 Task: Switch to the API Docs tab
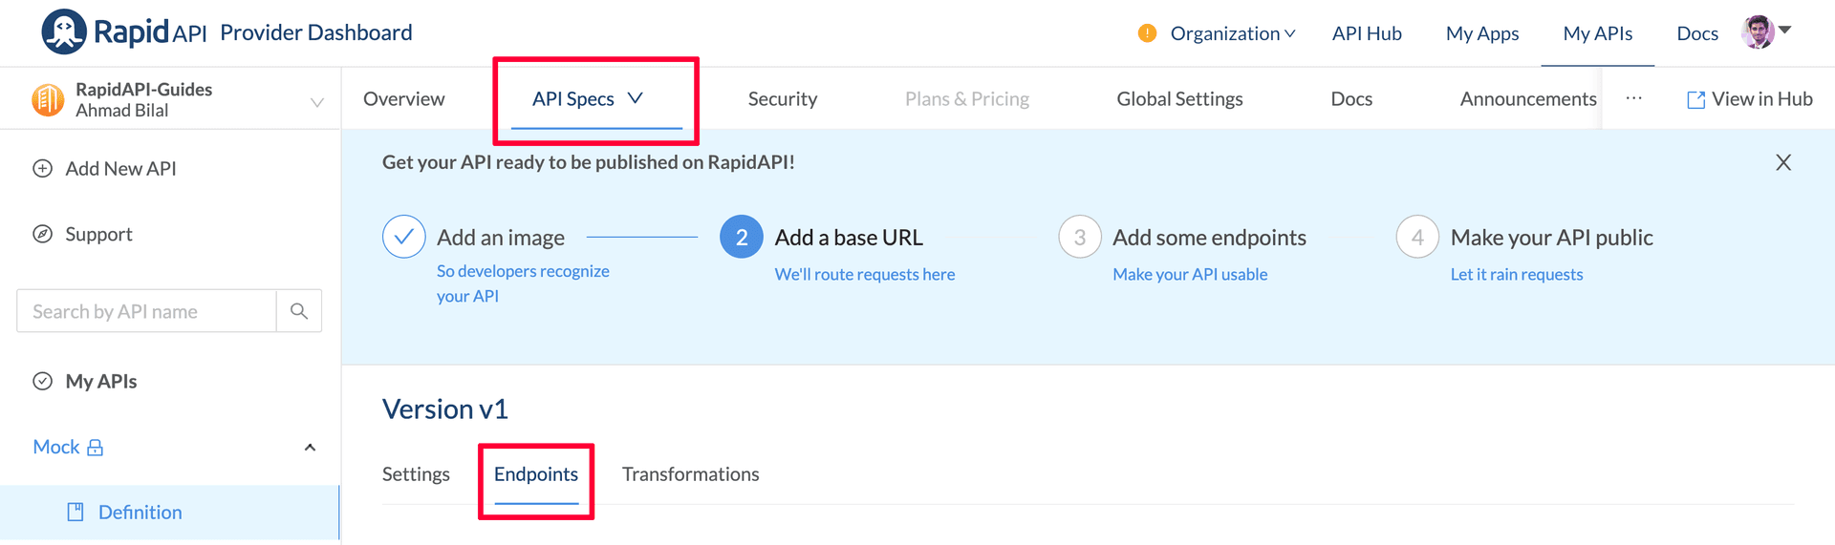coord(1351,99)
